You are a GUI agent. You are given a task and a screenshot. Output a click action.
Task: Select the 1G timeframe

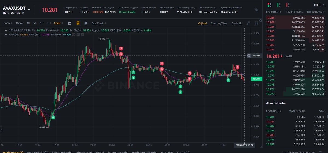[42, 23]
